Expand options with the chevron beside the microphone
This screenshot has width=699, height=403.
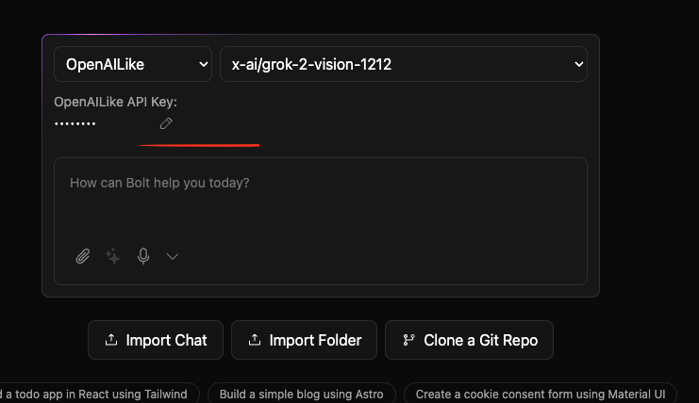[x=173, y=255]
